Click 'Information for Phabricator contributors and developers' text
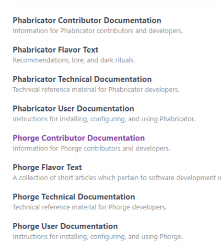 98,31
